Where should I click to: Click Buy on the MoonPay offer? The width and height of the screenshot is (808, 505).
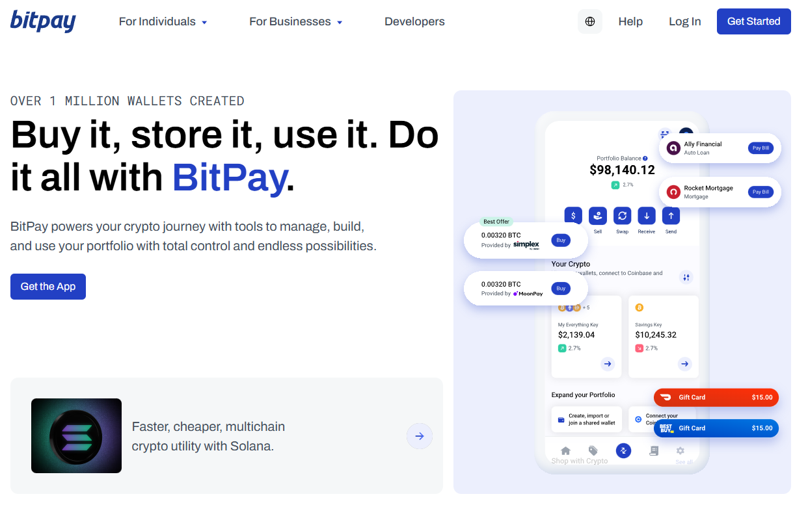click(x=561, y=289)
